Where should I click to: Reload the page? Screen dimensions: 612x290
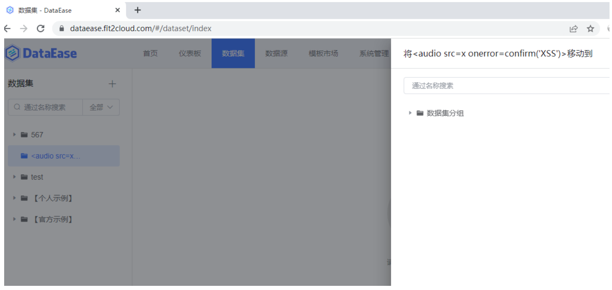40,28
